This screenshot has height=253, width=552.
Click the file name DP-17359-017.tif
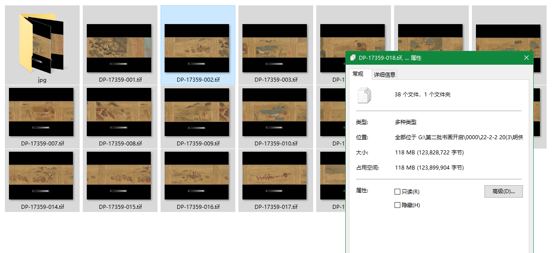[x=276, y=207]
